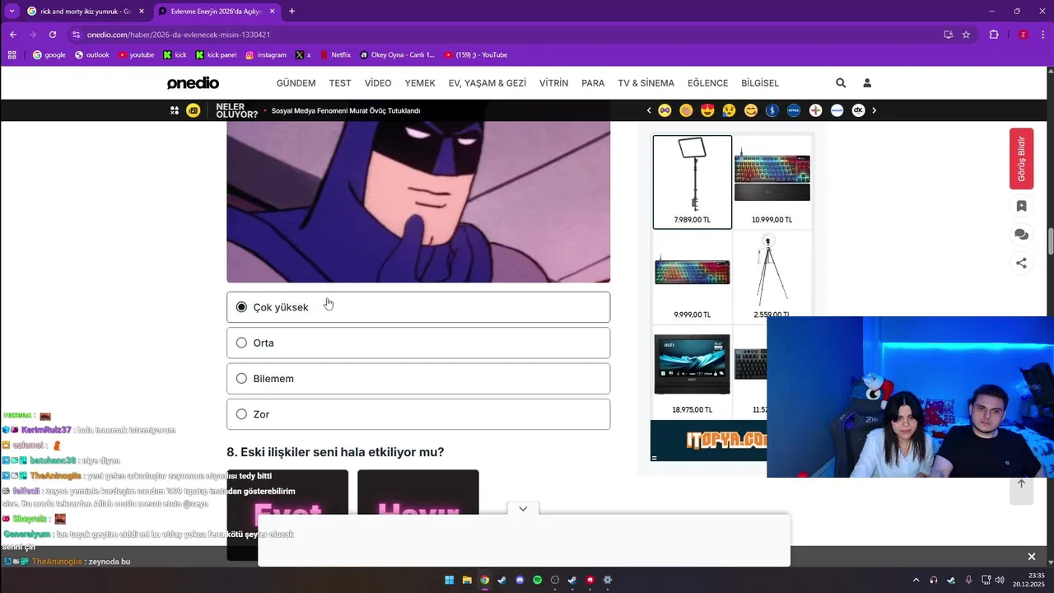Show next emoji reactions with right arrow
This screenshot has height=593, width=1054.
[874, 110]
